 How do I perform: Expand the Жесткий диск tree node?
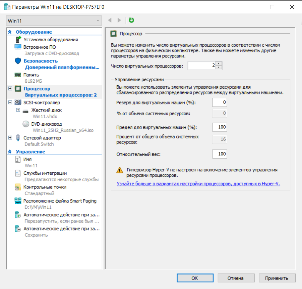coord(18,110)
